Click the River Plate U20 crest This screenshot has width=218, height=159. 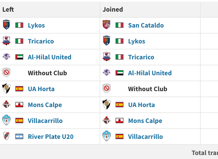(6, 136)
